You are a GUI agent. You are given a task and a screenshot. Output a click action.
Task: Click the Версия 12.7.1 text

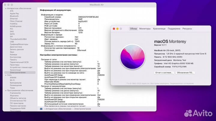(160, 45)
